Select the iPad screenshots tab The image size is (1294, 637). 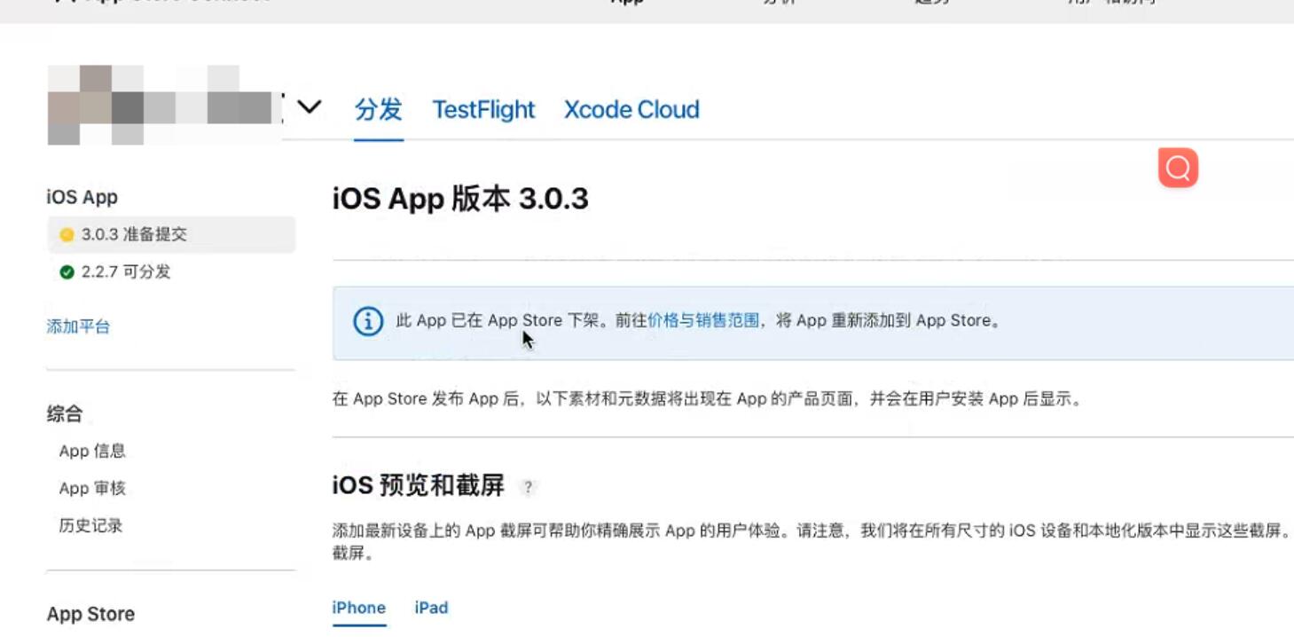click(431, 608)
